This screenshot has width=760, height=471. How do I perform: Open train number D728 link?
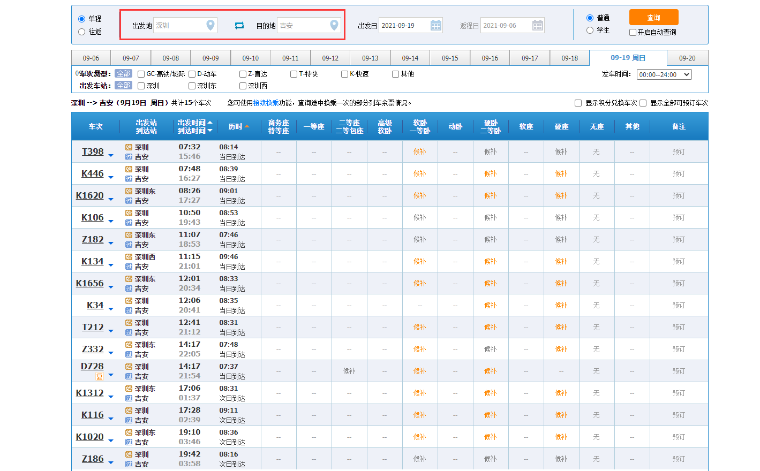(x=92, y=366)
